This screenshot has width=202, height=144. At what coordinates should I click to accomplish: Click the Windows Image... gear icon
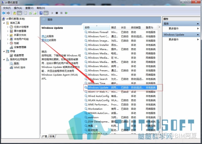point(86,41)
